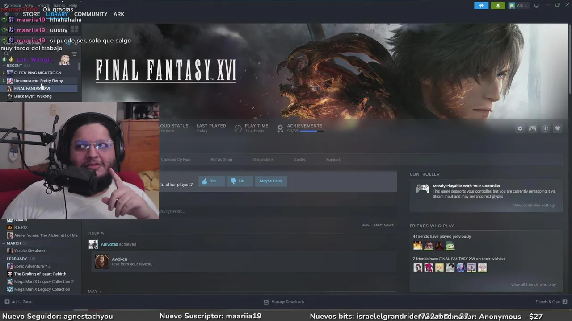Click Yes to recommend the game
Screen dimensions: 572x321
point(211,181)
